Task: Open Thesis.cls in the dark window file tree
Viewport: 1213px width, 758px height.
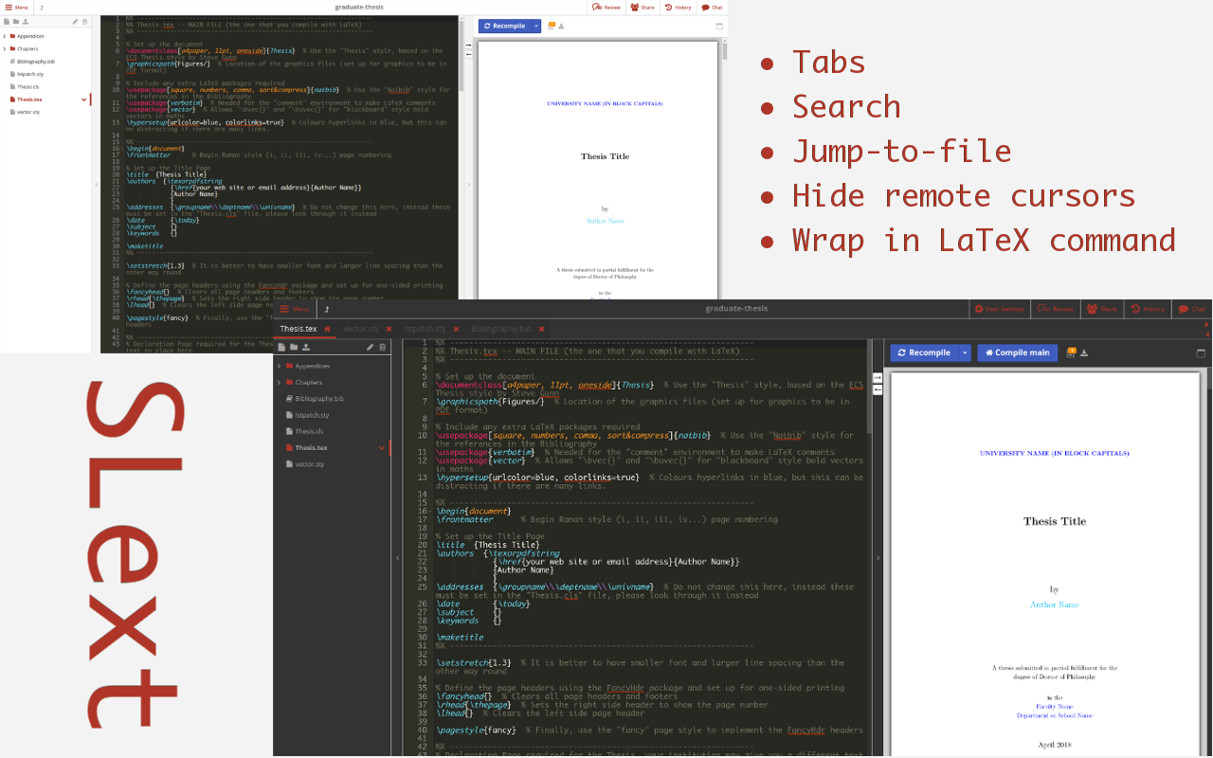Action: [x=310, y=431]
